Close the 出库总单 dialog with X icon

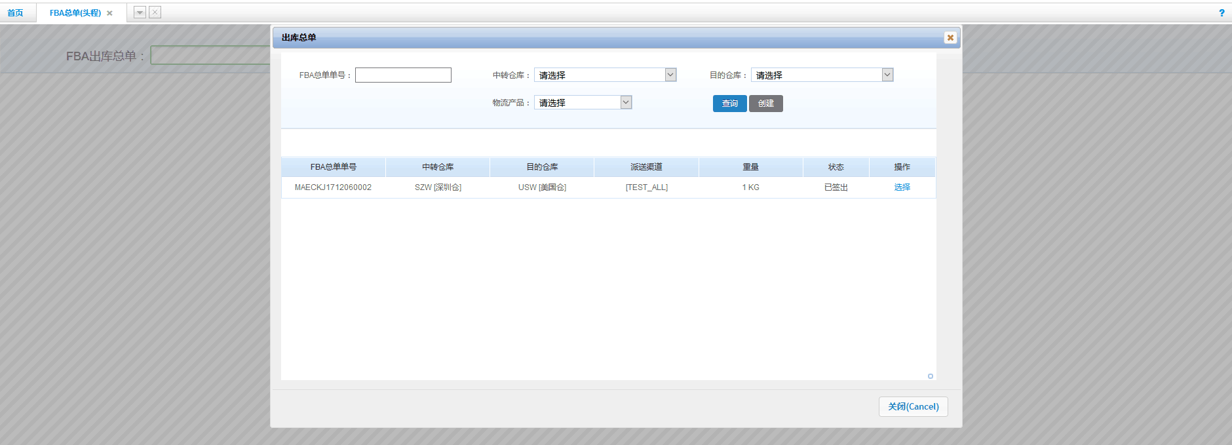pyautogui.click(x=950, y=38)
